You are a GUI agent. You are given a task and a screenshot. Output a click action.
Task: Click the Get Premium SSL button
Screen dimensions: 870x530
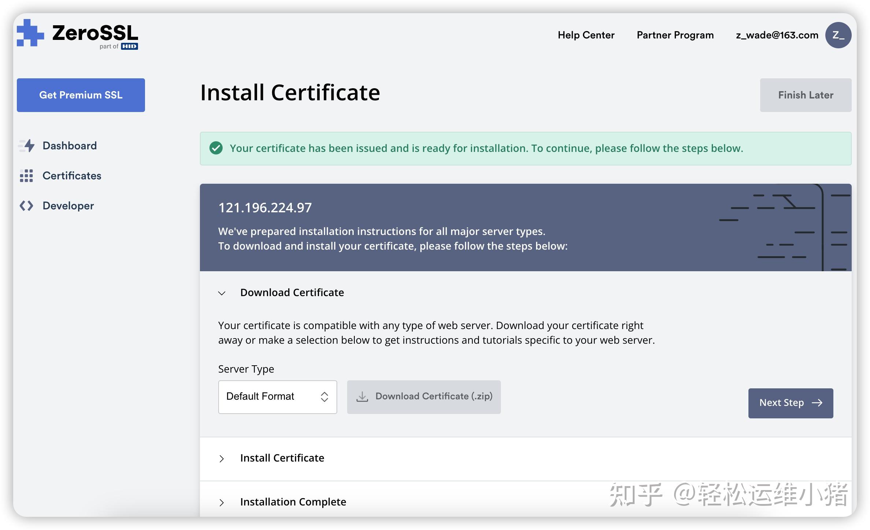pyautogui.click(x=81, y=95)
